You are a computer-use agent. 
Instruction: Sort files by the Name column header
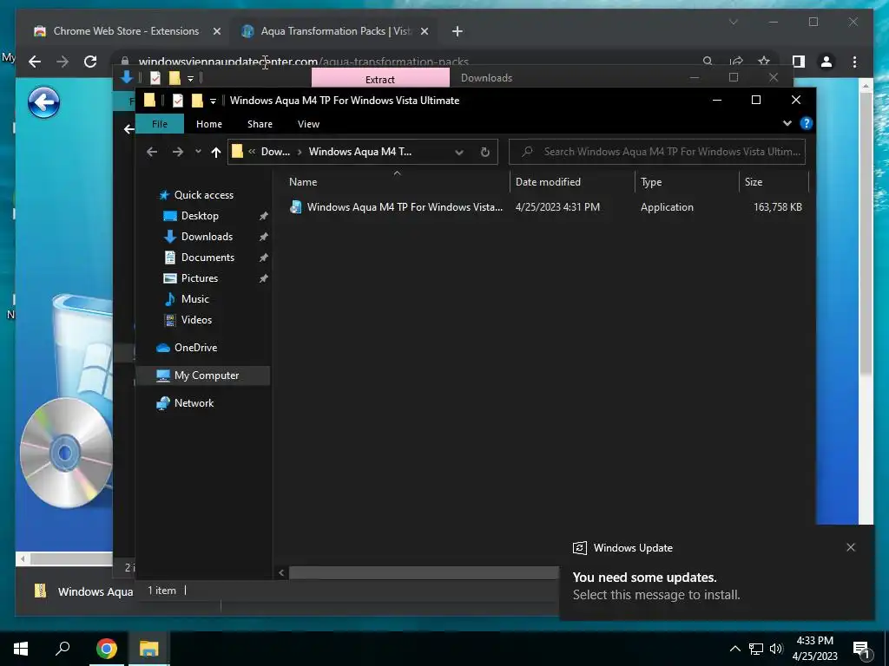303,182
